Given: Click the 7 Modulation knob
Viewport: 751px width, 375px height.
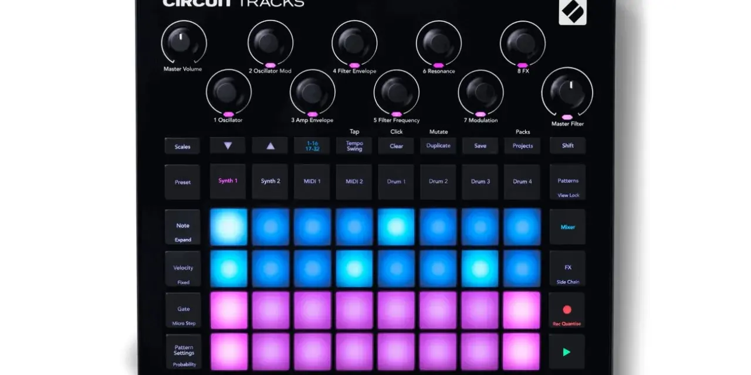Looking at the screenshot, I should (x=481, y=92).
